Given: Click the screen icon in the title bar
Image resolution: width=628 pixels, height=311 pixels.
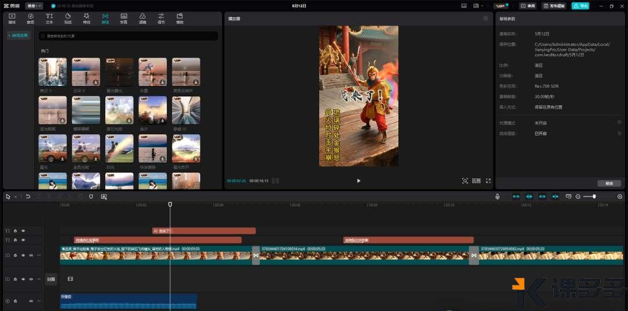Looking at the screenshot, I should click(464, 6).
